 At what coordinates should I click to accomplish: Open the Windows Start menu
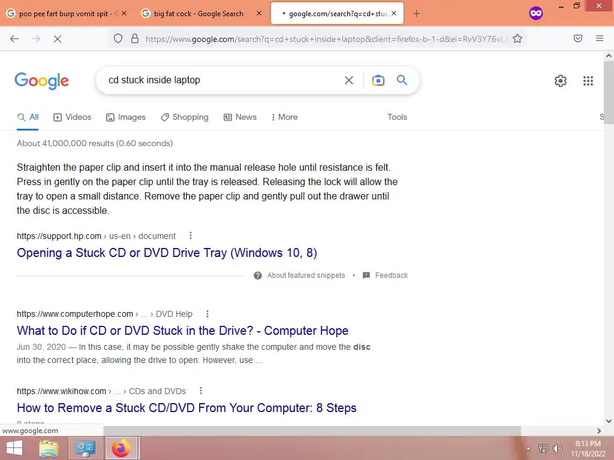tap(14, 448)
